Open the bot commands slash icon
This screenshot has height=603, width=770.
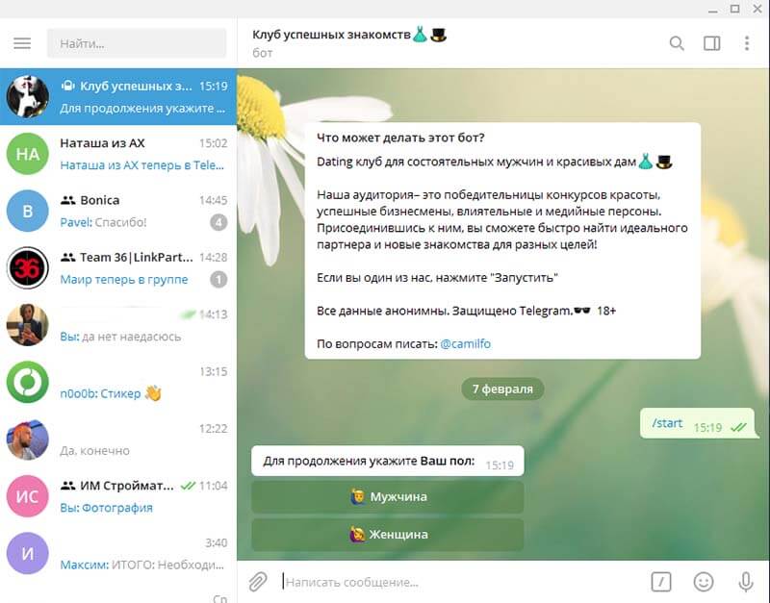(x=661, y=582)
